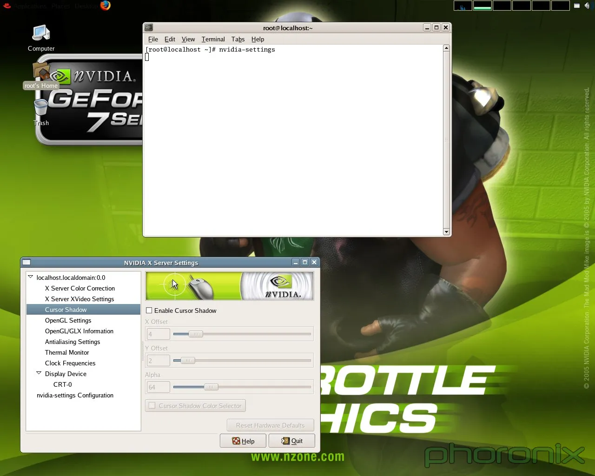This screenshot has width=595, height=476.
Task: Close the NVIDIA X Server Settings window
Action: tap(314, 262)
